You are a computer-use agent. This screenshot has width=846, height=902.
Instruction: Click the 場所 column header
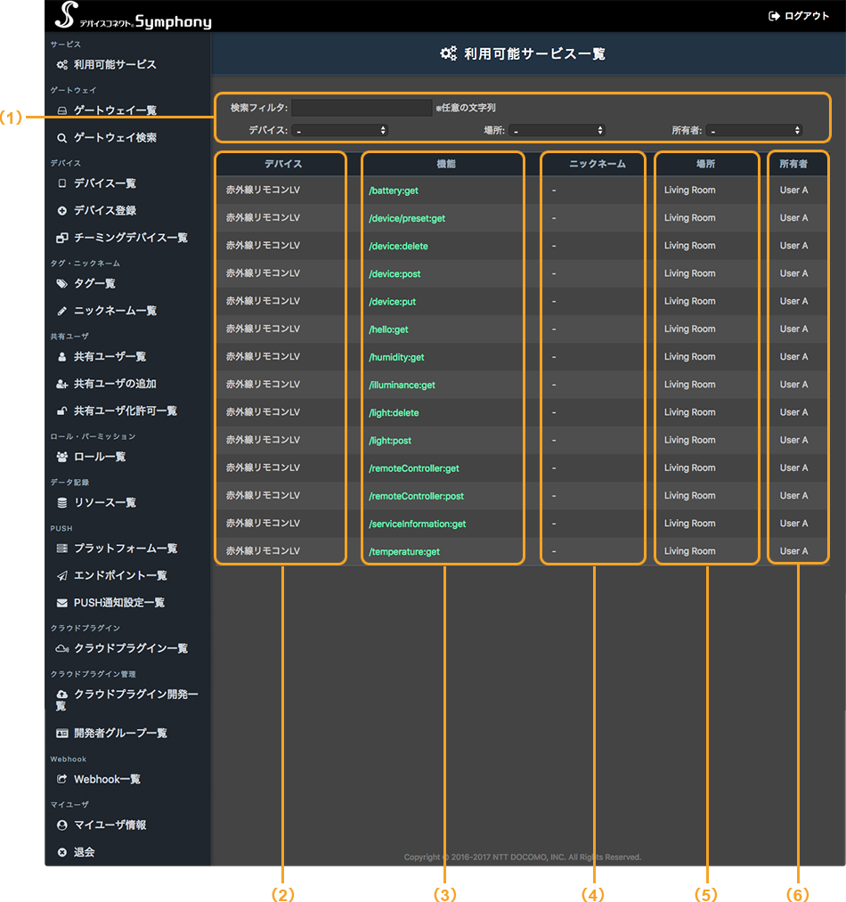(705, 164)
